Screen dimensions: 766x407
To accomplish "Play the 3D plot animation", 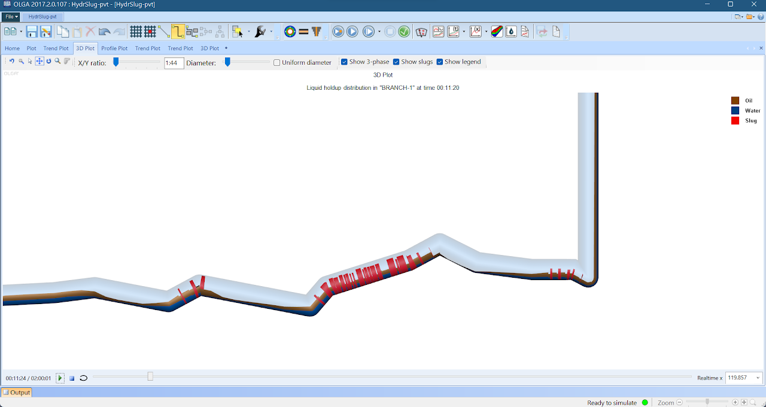I will (60, 378).
